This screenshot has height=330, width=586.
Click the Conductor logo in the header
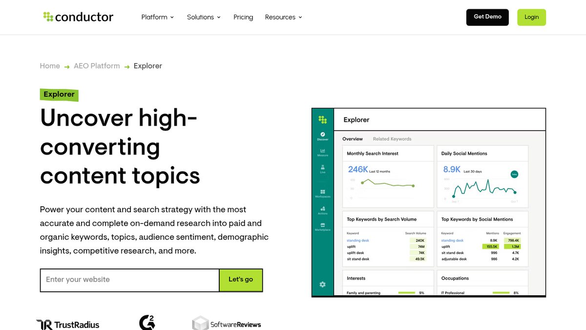[x=78, y=17]
